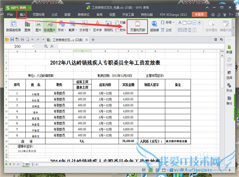This screenshot has width=239, height=177.
Task: Insert an option button form control
Action: [x=199, y=22]
